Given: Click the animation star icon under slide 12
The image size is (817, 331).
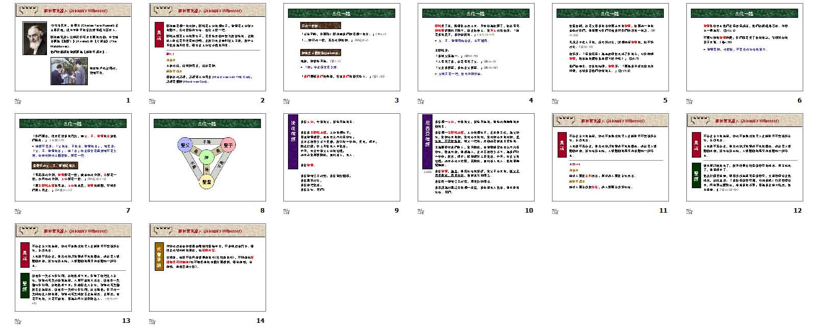Looking at the screenshot, I should pos(689,211).
